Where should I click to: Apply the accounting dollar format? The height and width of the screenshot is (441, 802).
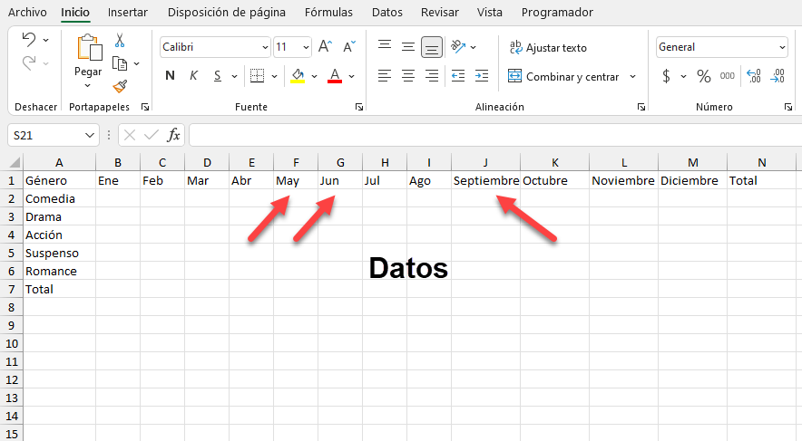[666, 76]
